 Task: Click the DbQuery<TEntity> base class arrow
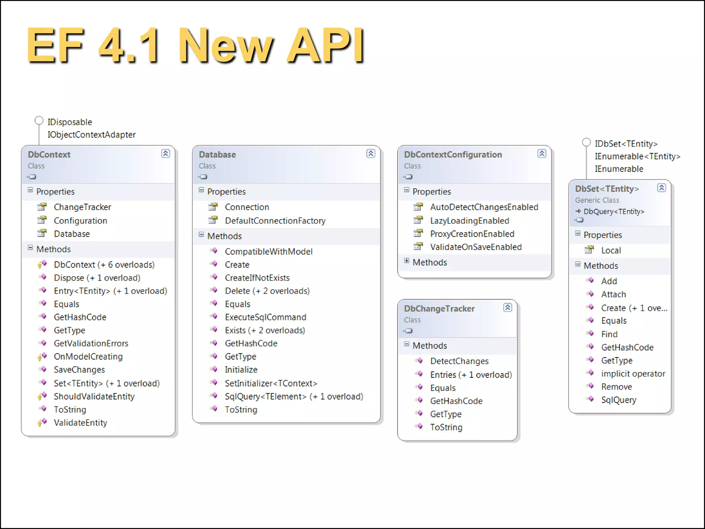point(578,211)
